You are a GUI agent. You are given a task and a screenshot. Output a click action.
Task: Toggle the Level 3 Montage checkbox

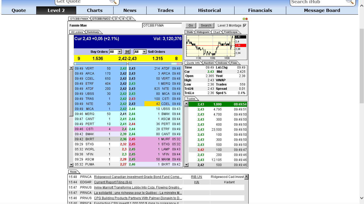pyautogui.click(x=245, y=25)
